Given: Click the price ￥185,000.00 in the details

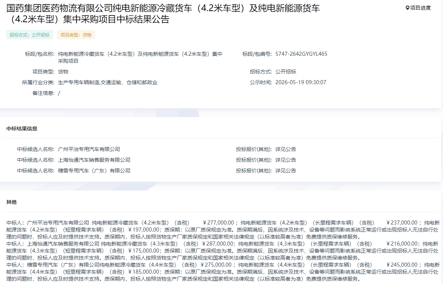Looking at the screenshot, I should 144,272.
